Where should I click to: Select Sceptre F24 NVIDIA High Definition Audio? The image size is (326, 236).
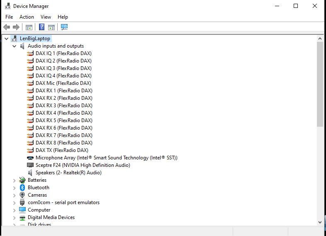click(83, 165)
